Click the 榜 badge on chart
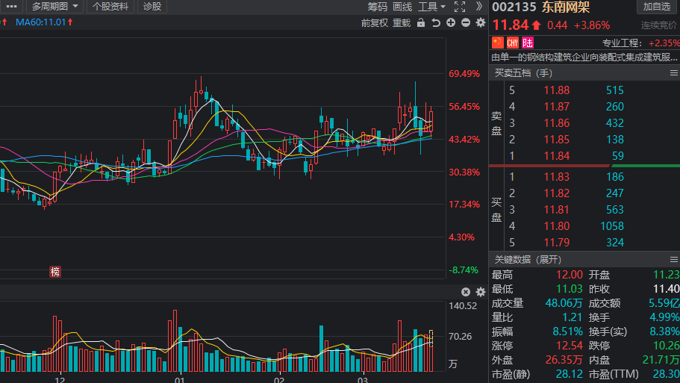 (x=54, y=272)
